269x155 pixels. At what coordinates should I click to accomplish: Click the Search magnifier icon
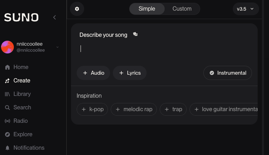[7, 108]
